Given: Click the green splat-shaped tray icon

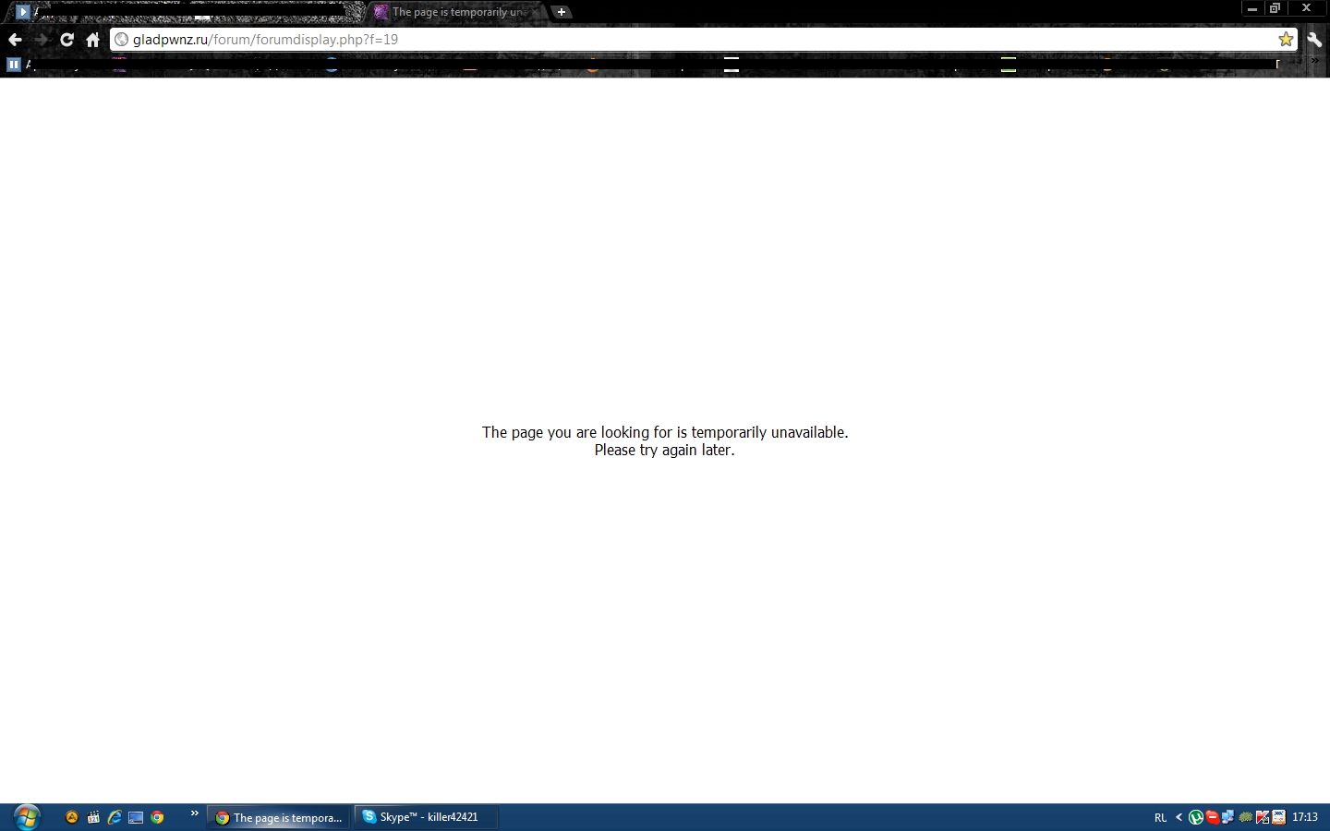Looking at the screenshot, I should 1246,817.
